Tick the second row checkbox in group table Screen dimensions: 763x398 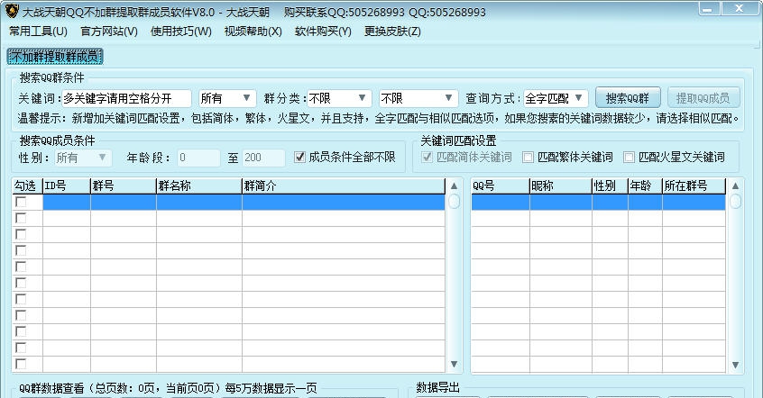tap(21, 218)
